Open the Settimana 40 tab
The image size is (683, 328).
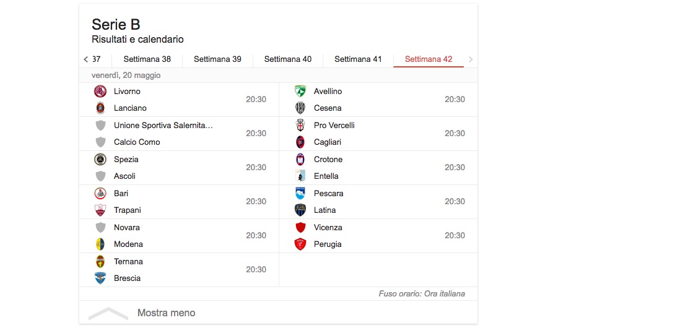pos(288,59)
